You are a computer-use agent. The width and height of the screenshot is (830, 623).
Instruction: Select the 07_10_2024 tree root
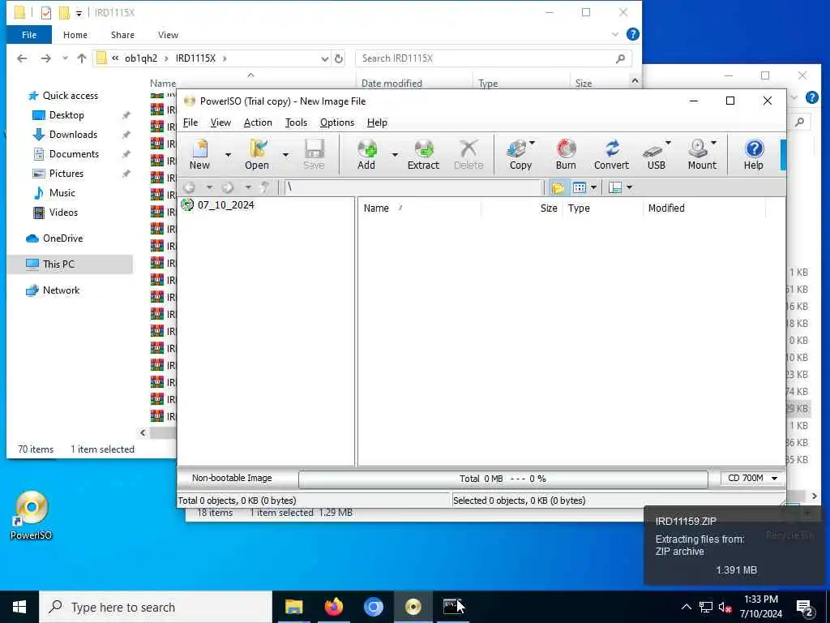pyautogui.click(x=225, y=205)
